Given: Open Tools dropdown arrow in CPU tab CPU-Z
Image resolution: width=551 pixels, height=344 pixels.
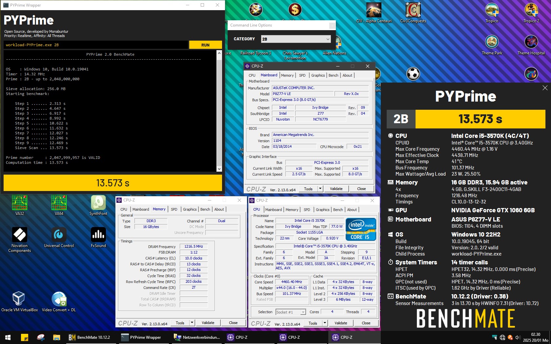Looking at the screenshot, I should click(325, 323).
